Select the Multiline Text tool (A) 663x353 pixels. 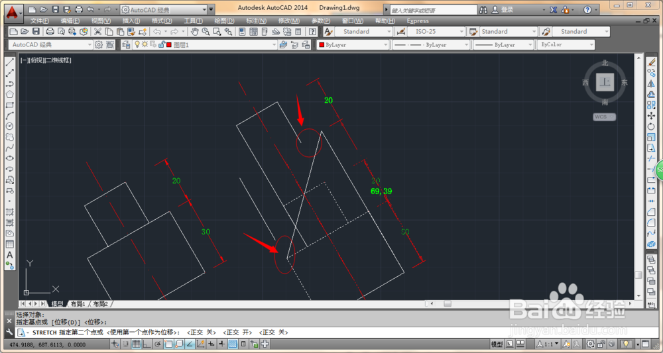(10, 255)
